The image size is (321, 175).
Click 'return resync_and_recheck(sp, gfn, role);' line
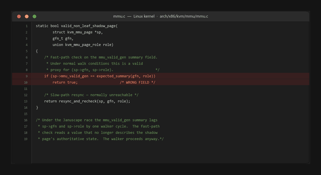(x=87, y=101)
